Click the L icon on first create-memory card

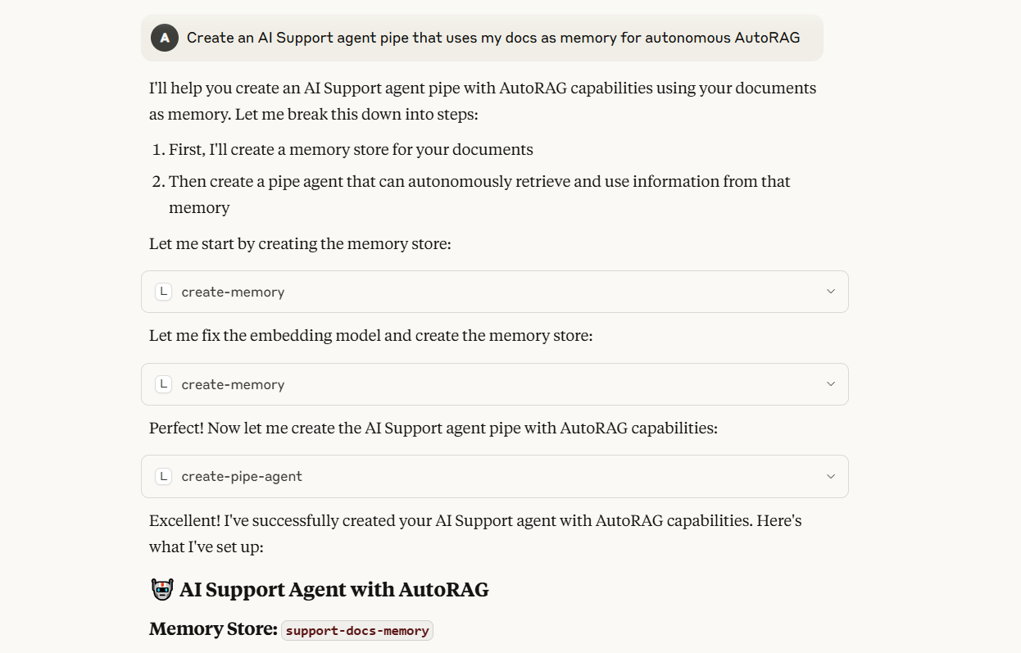(163, 291)
